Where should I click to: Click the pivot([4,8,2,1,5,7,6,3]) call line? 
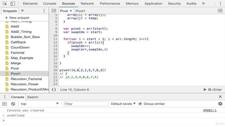[x=83, y=70]
